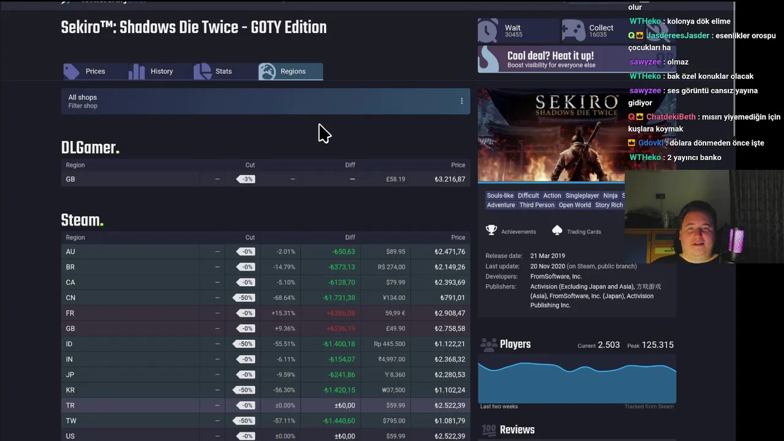Select the Adventure tag
Viewport: 784px width, 441px height.
point(501,205)
